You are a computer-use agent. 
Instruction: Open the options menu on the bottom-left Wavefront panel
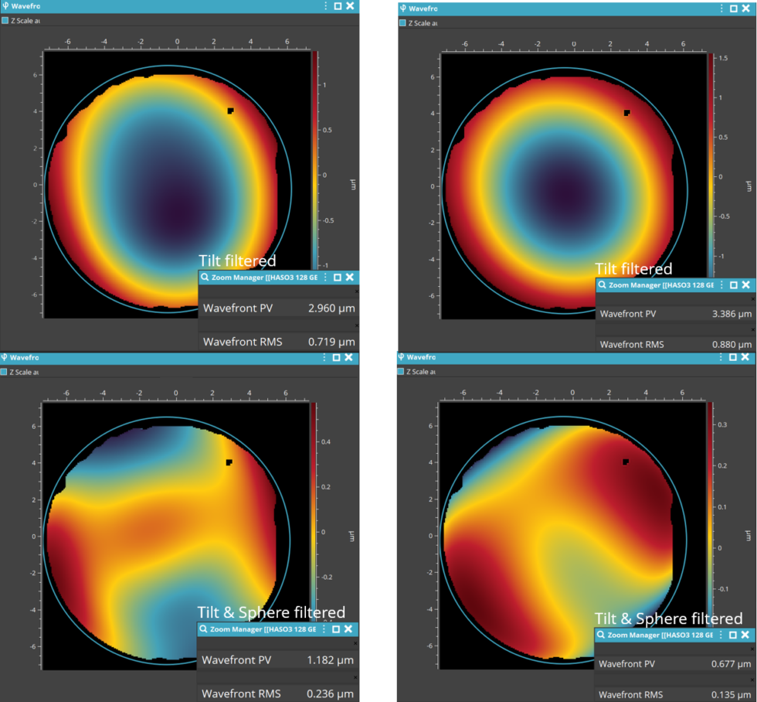[x=326, y=357]
